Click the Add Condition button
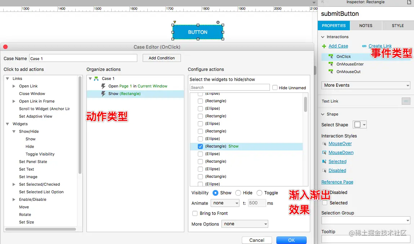Viewport: 414px width, 244px height. [161, 58]
